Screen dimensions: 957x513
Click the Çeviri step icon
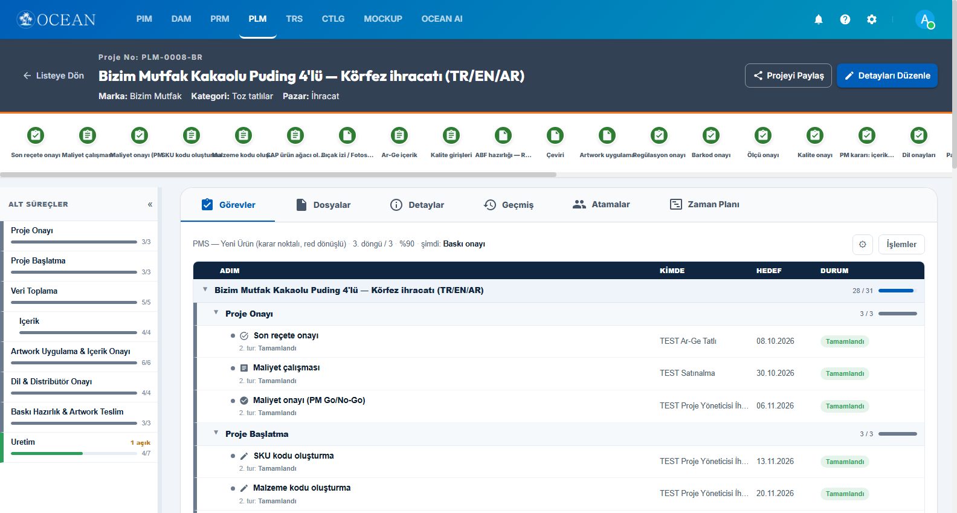point(555,135)
